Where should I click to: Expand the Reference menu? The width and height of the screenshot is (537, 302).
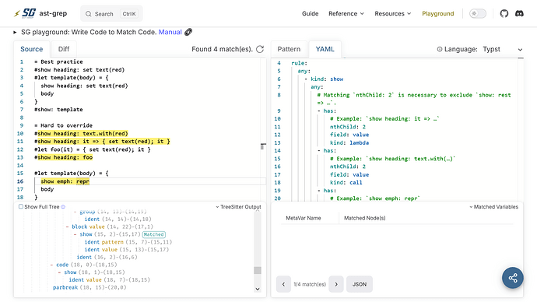(346, 14)
